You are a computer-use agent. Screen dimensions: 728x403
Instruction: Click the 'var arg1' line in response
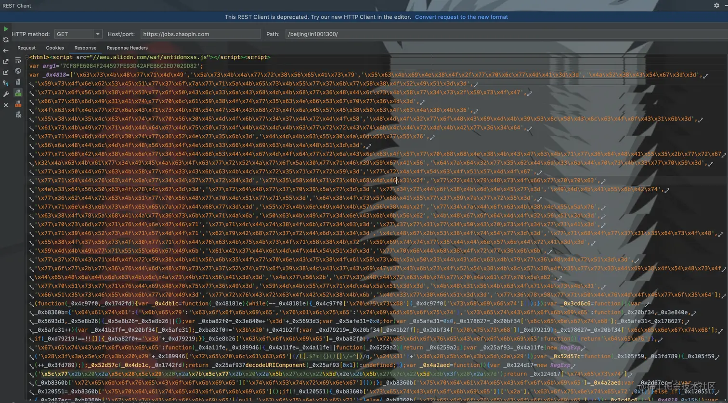tap(116, 66)
